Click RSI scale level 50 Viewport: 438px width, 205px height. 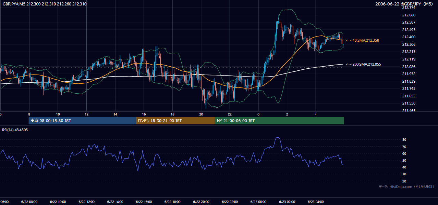coord(404,160)
